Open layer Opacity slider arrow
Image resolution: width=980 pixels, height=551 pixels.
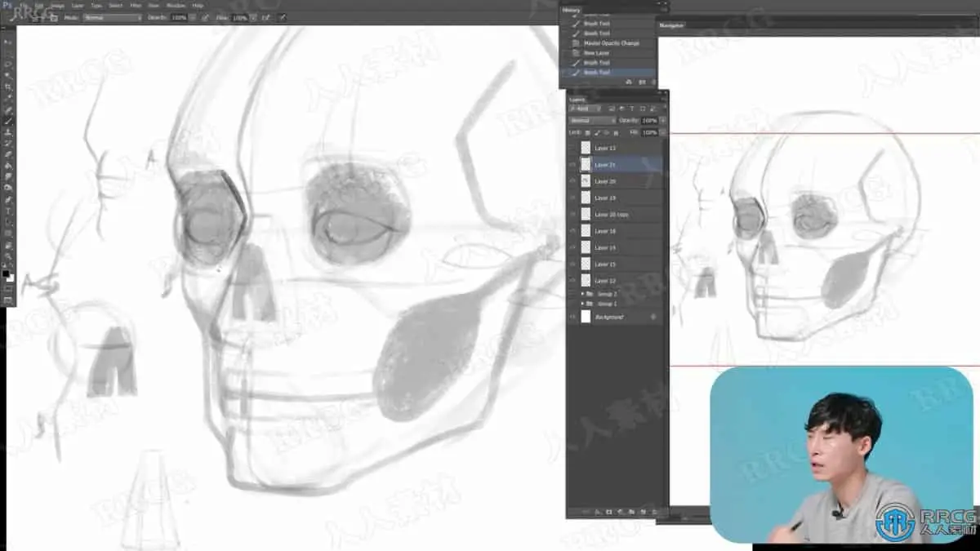point(662,121)
